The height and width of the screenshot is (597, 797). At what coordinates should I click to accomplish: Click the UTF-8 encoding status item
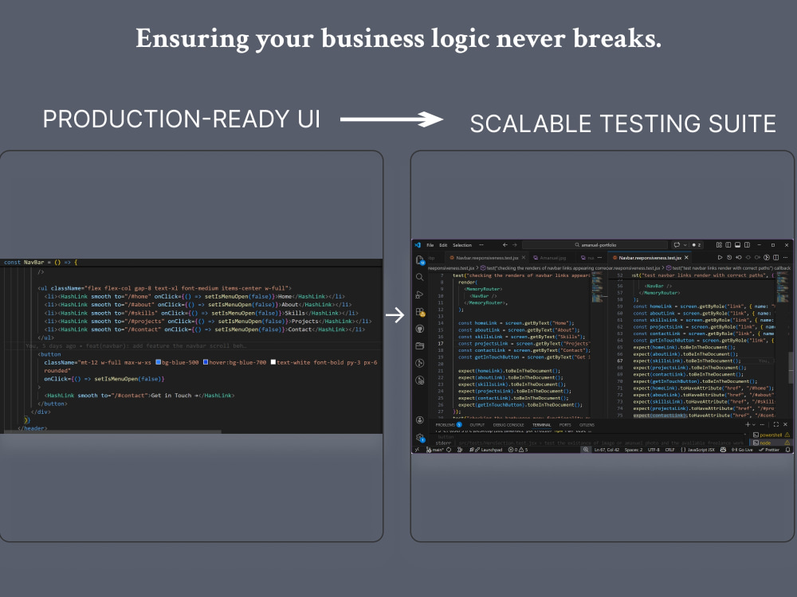[x=654, y=450]
